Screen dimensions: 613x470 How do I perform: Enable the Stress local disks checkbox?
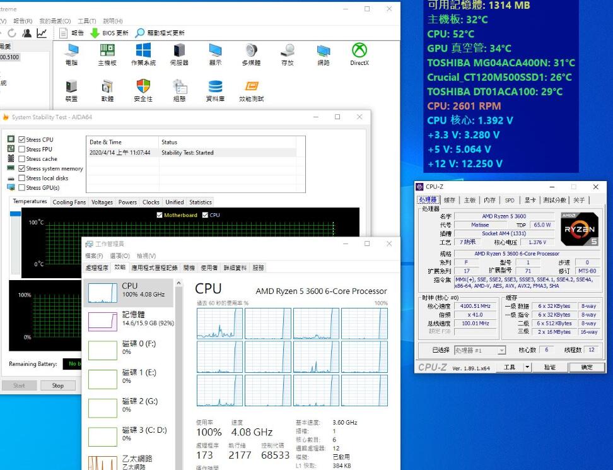(22, 178)
